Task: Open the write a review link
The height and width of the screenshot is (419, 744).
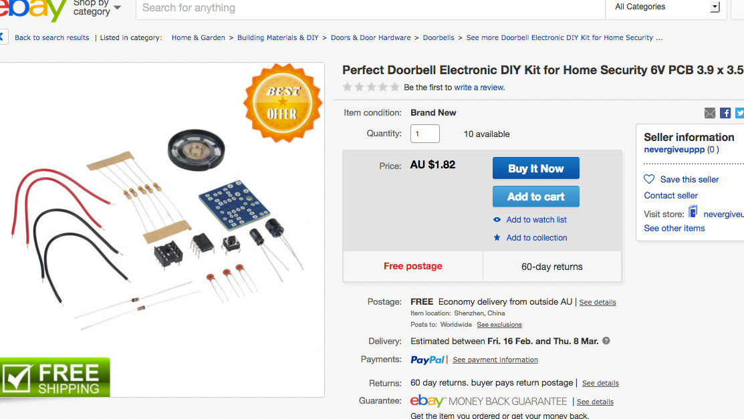Action: [479, 87]
